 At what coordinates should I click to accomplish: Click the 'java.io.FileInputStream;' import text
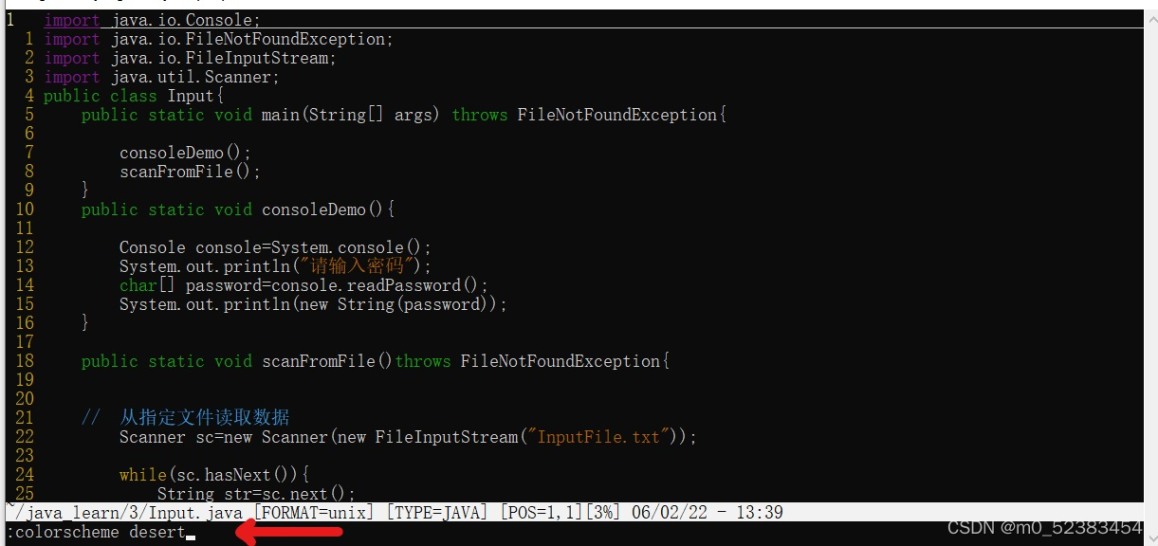[223, 58]
